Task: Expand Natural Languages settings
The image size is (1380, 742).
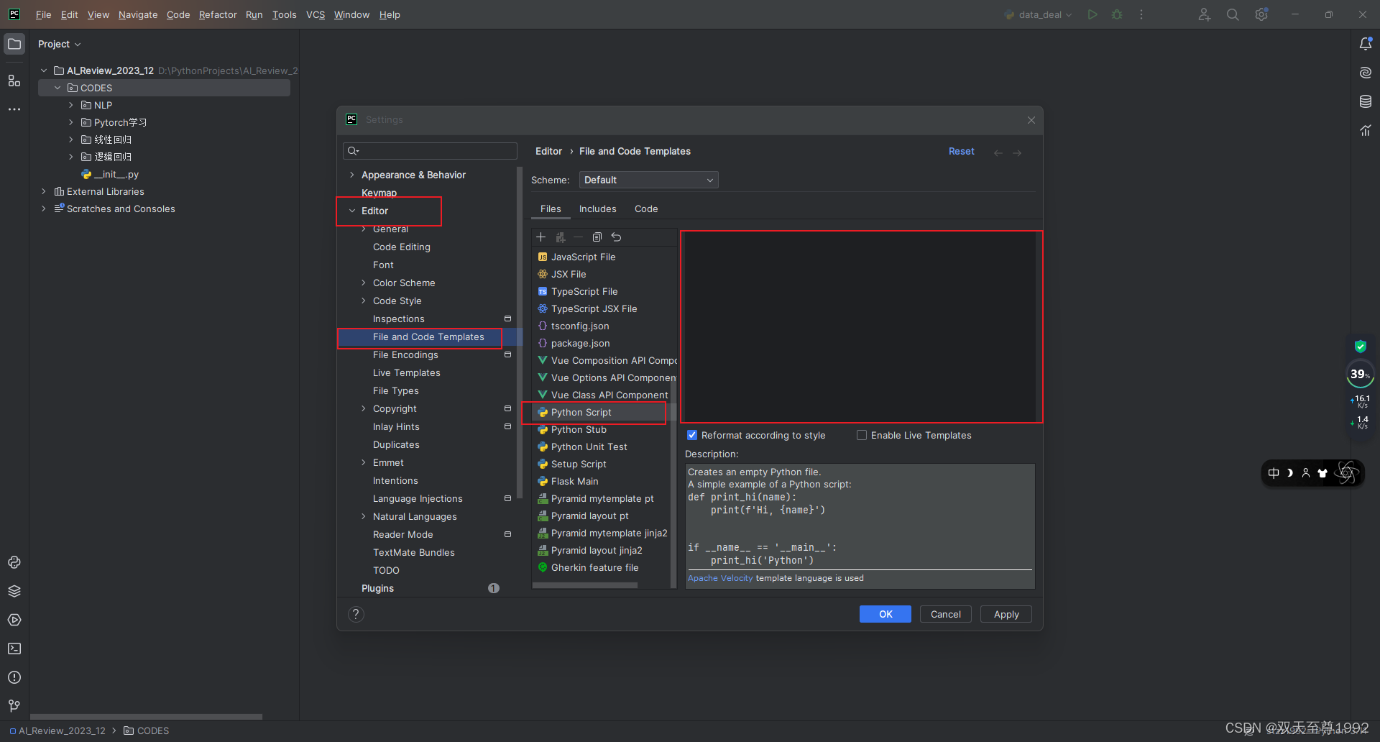Action: click(x=363, y=516)
